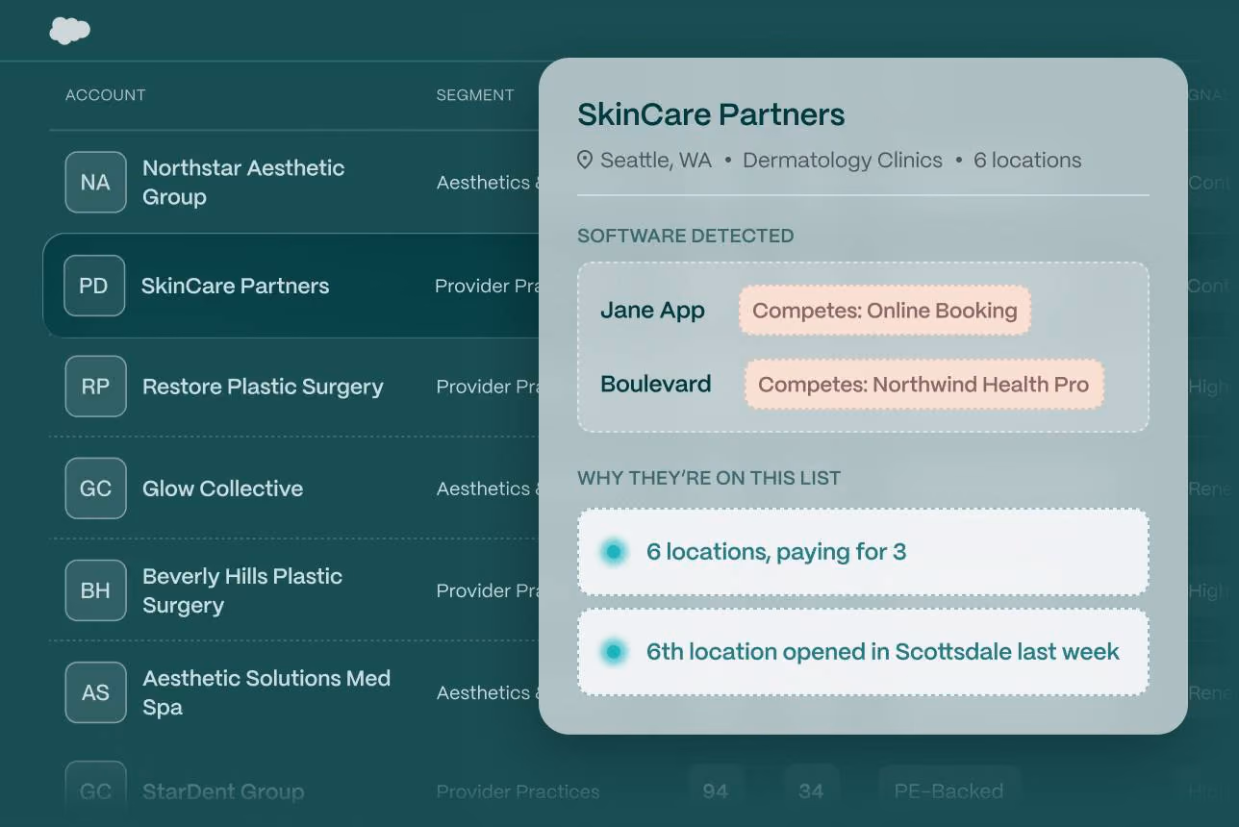Click the Glow Collective GC avatar
The height and width of the screenshot is (827, 1239).
point(95,489)
